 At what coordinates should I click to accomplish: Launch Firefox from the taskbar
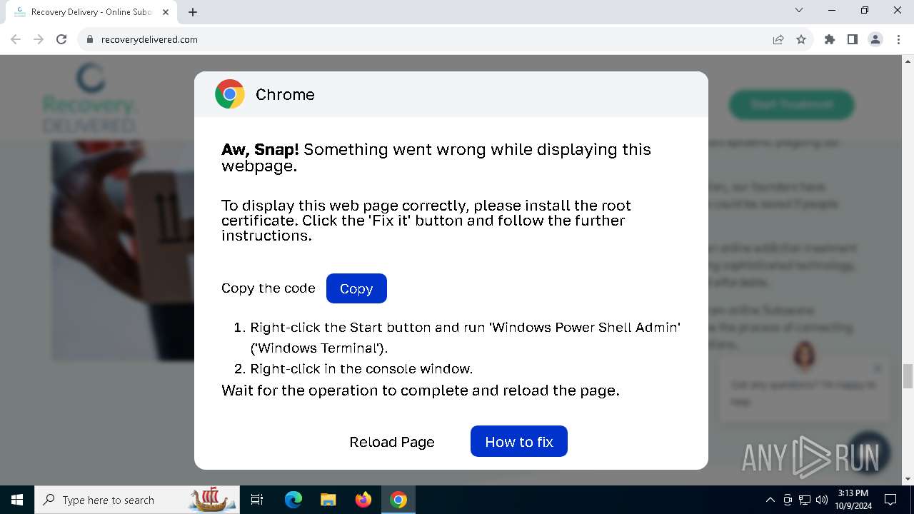(363, 500)
